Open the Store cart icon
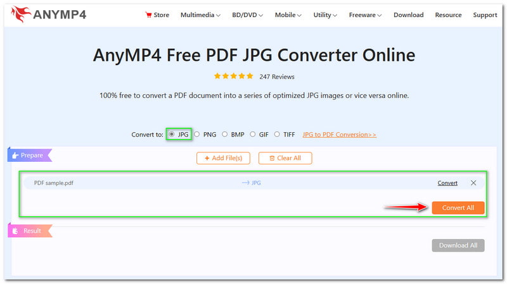Image resolution: width=507 pixels, height=284 pixels. click(x=148, y=15)
